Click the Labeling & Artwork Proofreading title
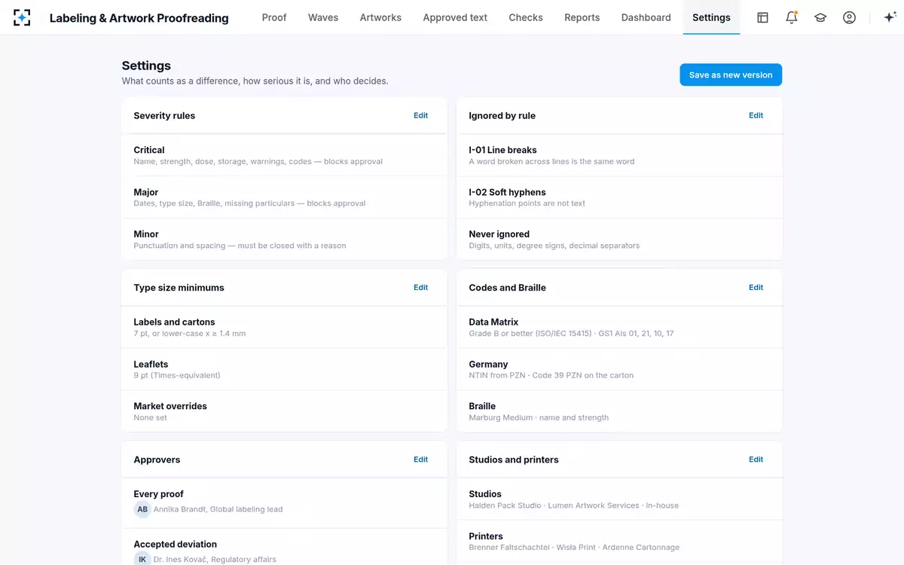The height and width of the screenshot is (565, 904). tap(139, 18)
